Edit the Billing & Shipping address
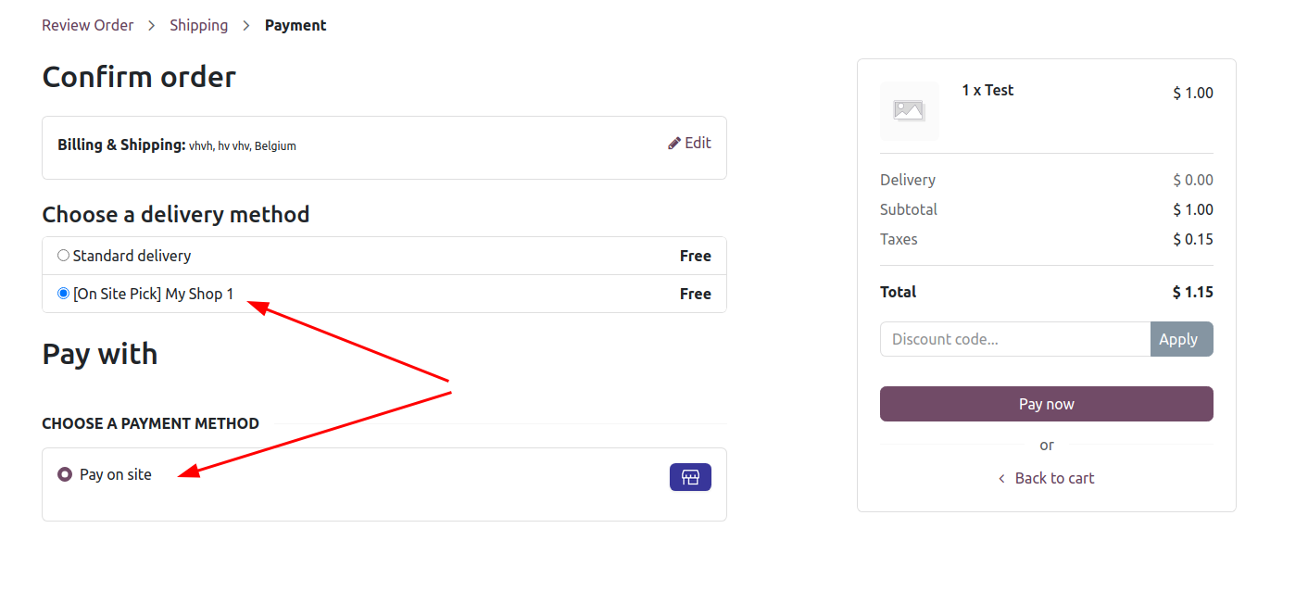This screenshot has height=591, width=1308. click(x=689, y=143)
